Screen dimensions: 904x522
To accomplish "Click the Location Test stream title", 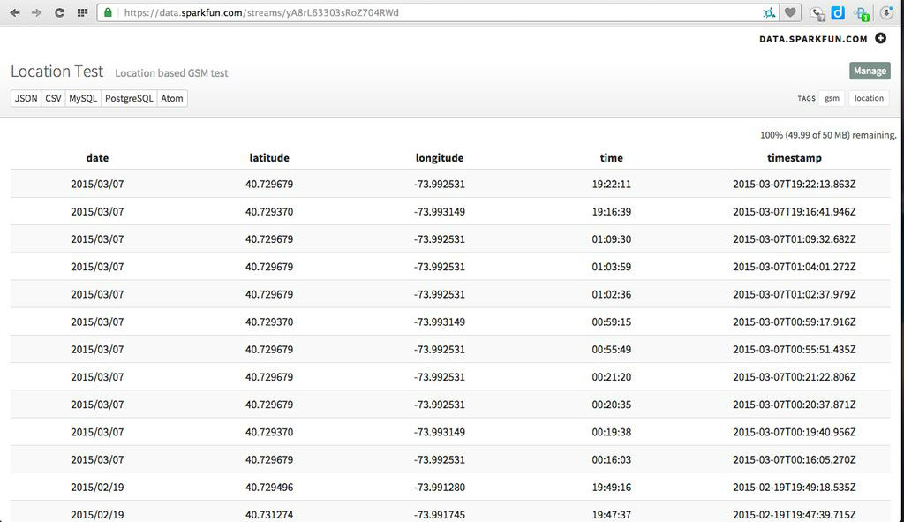I will coord(57,72).
